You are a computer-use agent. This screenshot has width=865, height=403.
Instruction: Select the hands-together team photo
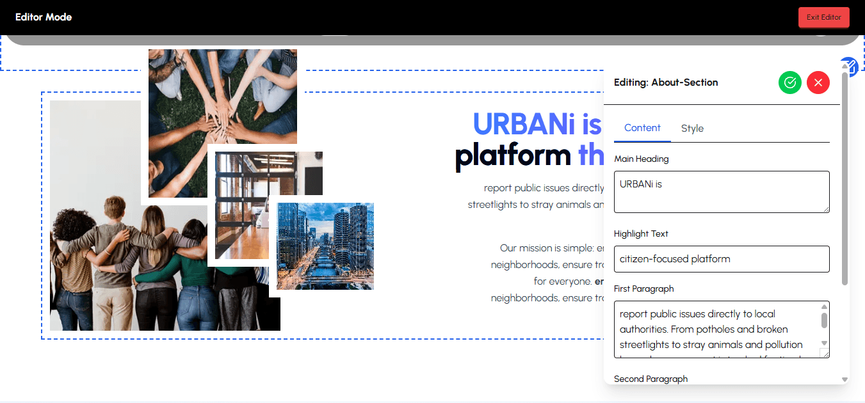coord(223,96)
